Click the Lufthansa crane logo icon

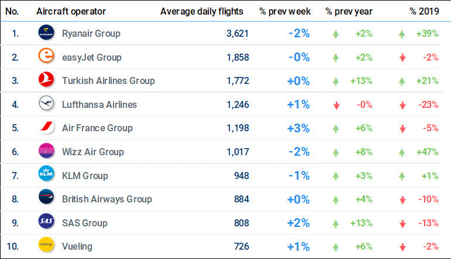point(46,104)
